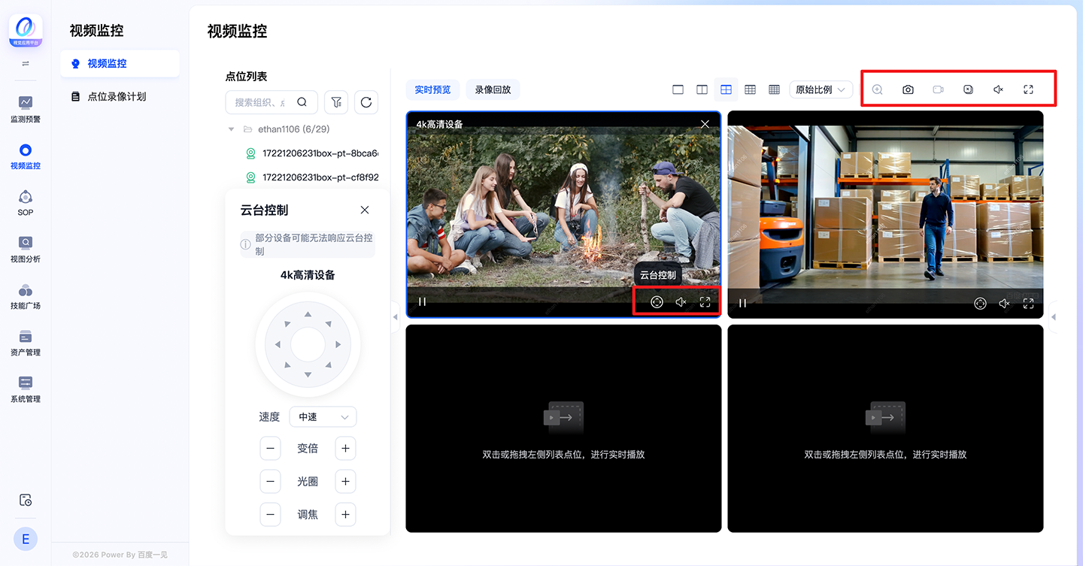The image size is (1083, 566).
Task: Collapse the ethan1106 (6/29) tree group
Action: (x=231, y=129)
